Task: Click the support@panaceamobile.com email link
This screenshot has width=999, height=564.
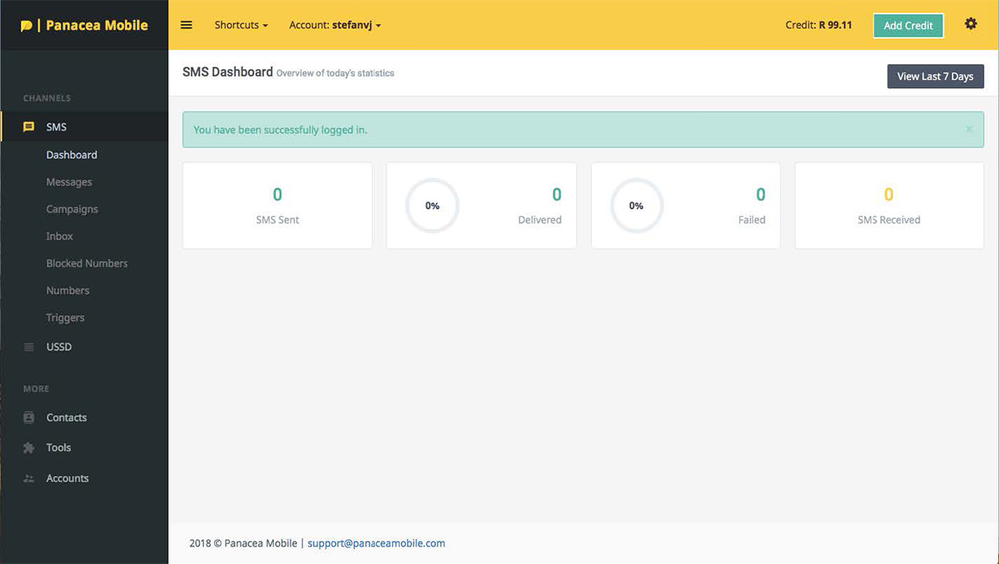Action: point(376,543)
